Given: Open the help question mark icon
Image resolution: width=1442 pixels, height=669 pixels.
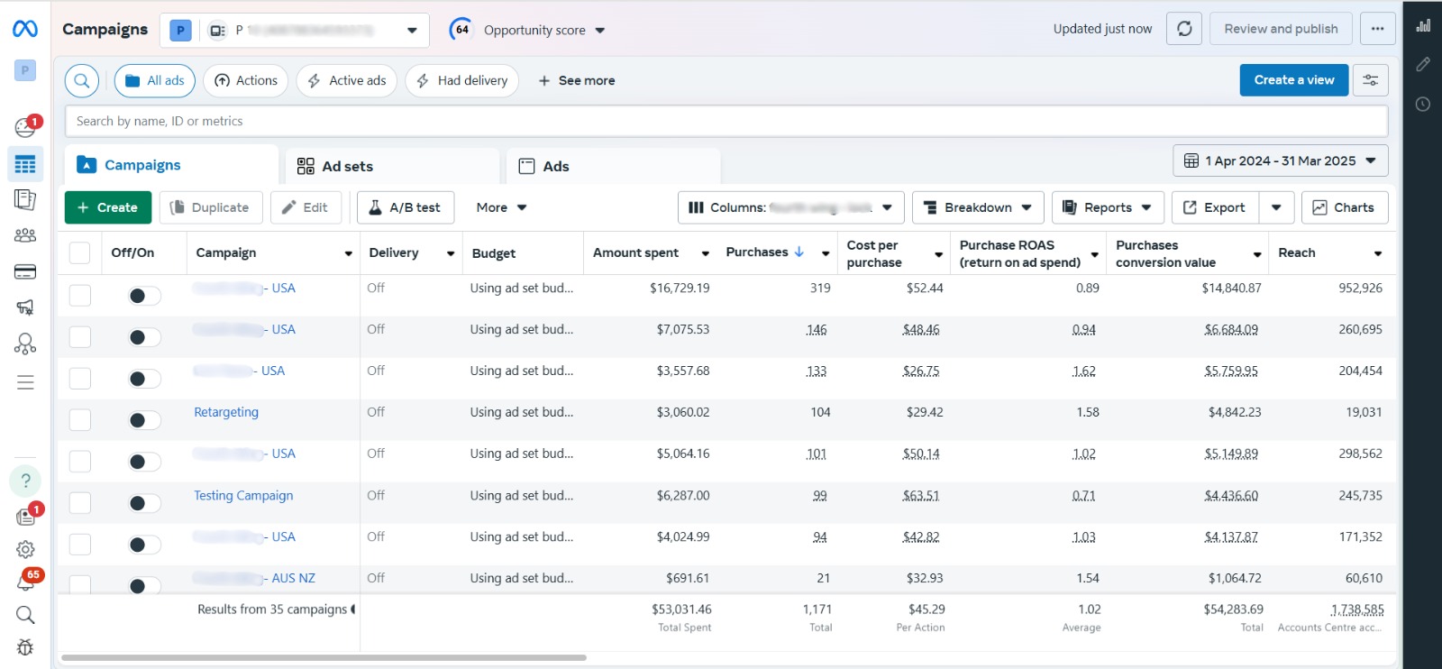Looking at the screenshot, I should pyautogui.click(x=25, y=481).
